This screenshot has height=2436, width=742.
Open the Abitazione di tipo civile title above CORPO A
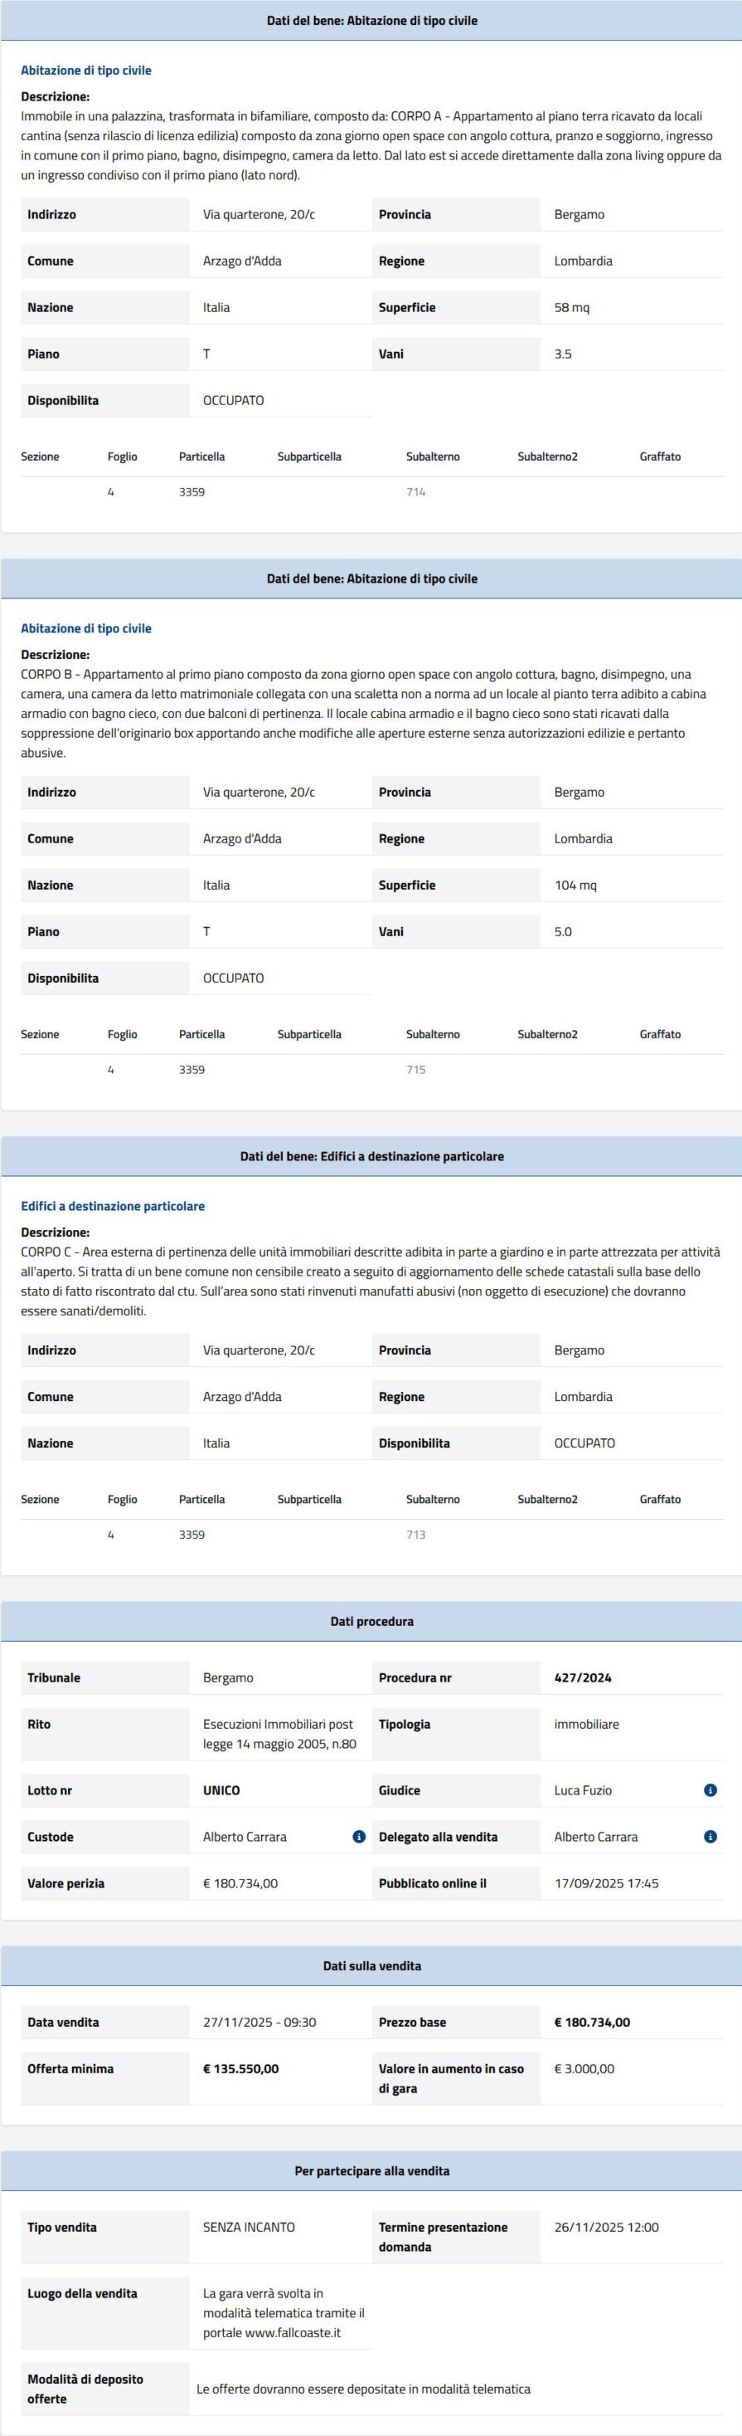point(86,71)
